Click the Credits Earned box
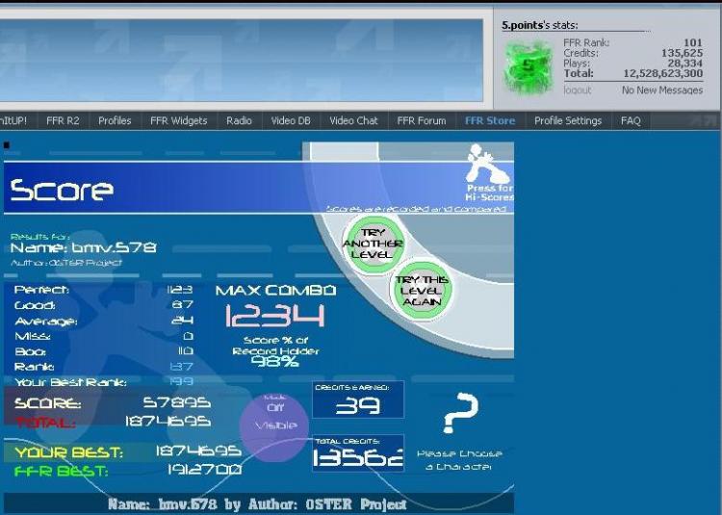The height and width of the screenshot is (515, 722). tap(358, 399)
